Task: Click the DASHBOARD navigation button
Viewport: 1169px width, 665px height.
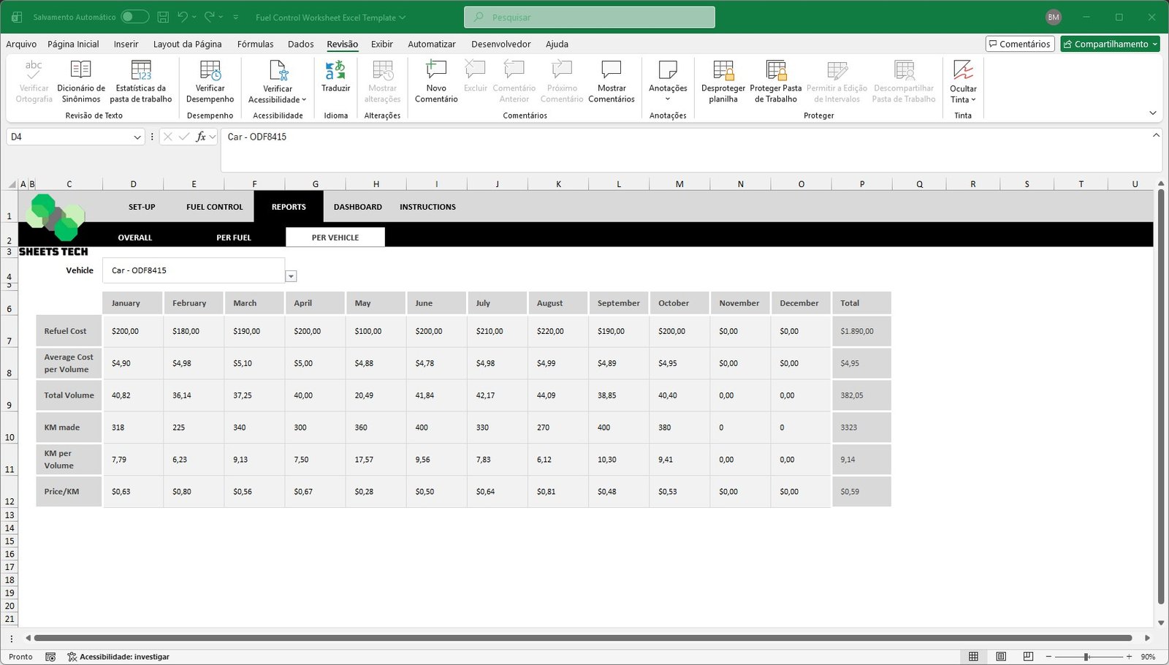Action: pyautogui.click(x=357, y=207)
